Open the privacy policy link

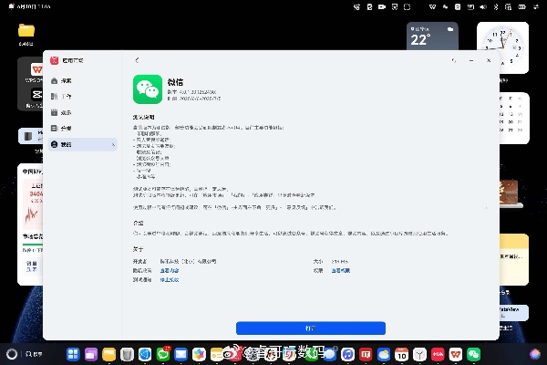point(170,270)
